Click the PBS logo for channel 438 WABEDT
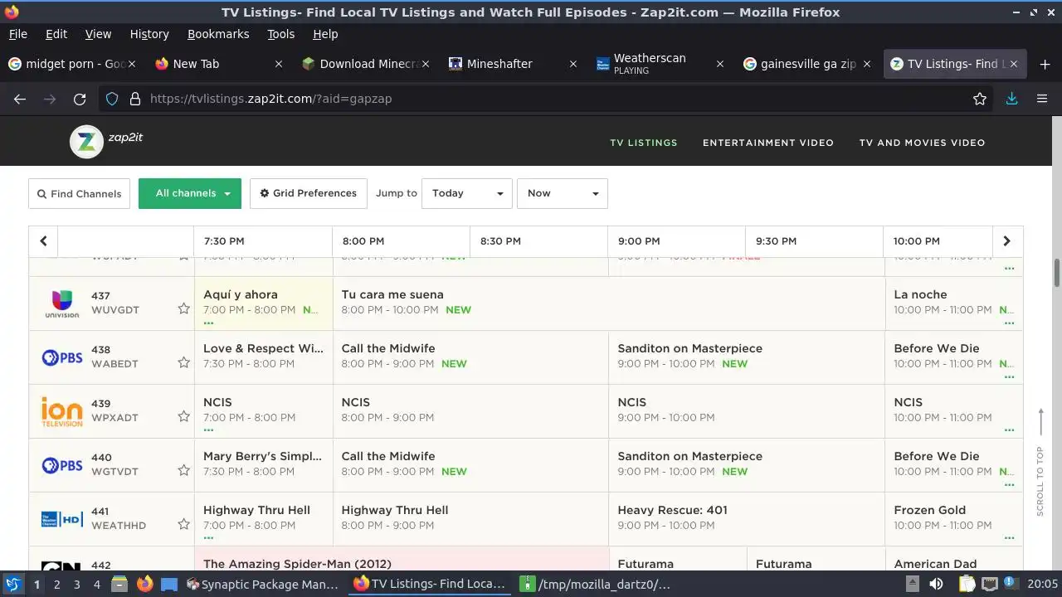1062x597 pixels. [x=62, y=357]
